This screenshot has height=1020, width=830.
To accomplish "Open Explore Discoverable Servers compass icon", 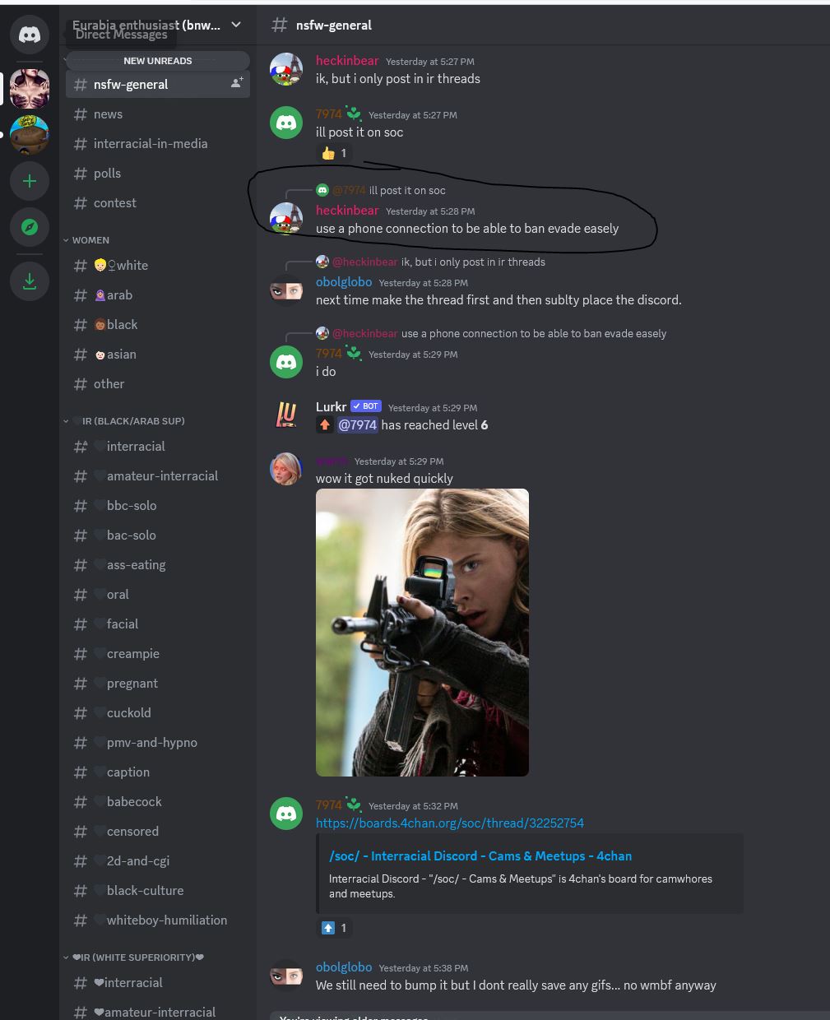I will tap(30, 227).
